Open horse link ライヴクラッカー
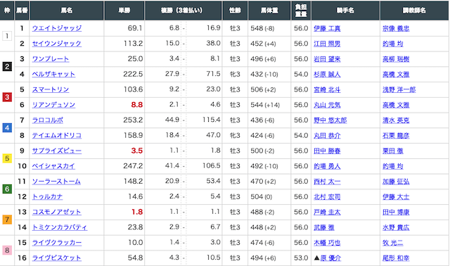Image resolution: width=450 pixels, height=266 pixels. pyautogui.click(x=57, y=243)
